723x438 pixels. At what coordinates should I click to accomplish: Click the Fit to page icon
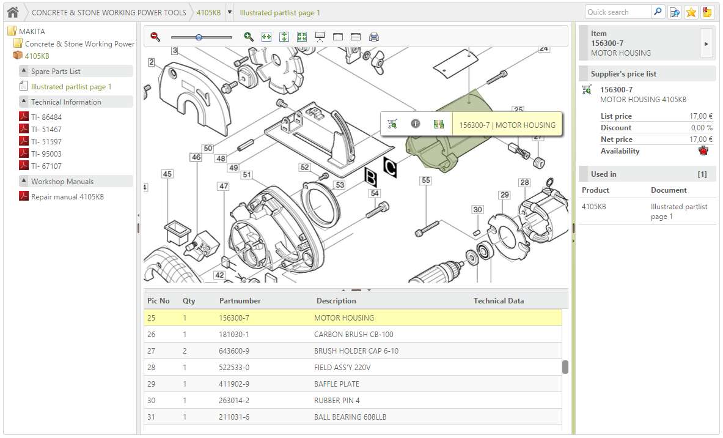[x=301, y=37]
